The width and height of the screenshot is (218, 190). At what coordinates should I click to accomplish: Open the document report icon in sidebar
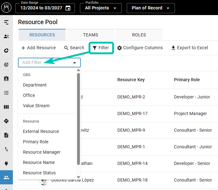6,135
